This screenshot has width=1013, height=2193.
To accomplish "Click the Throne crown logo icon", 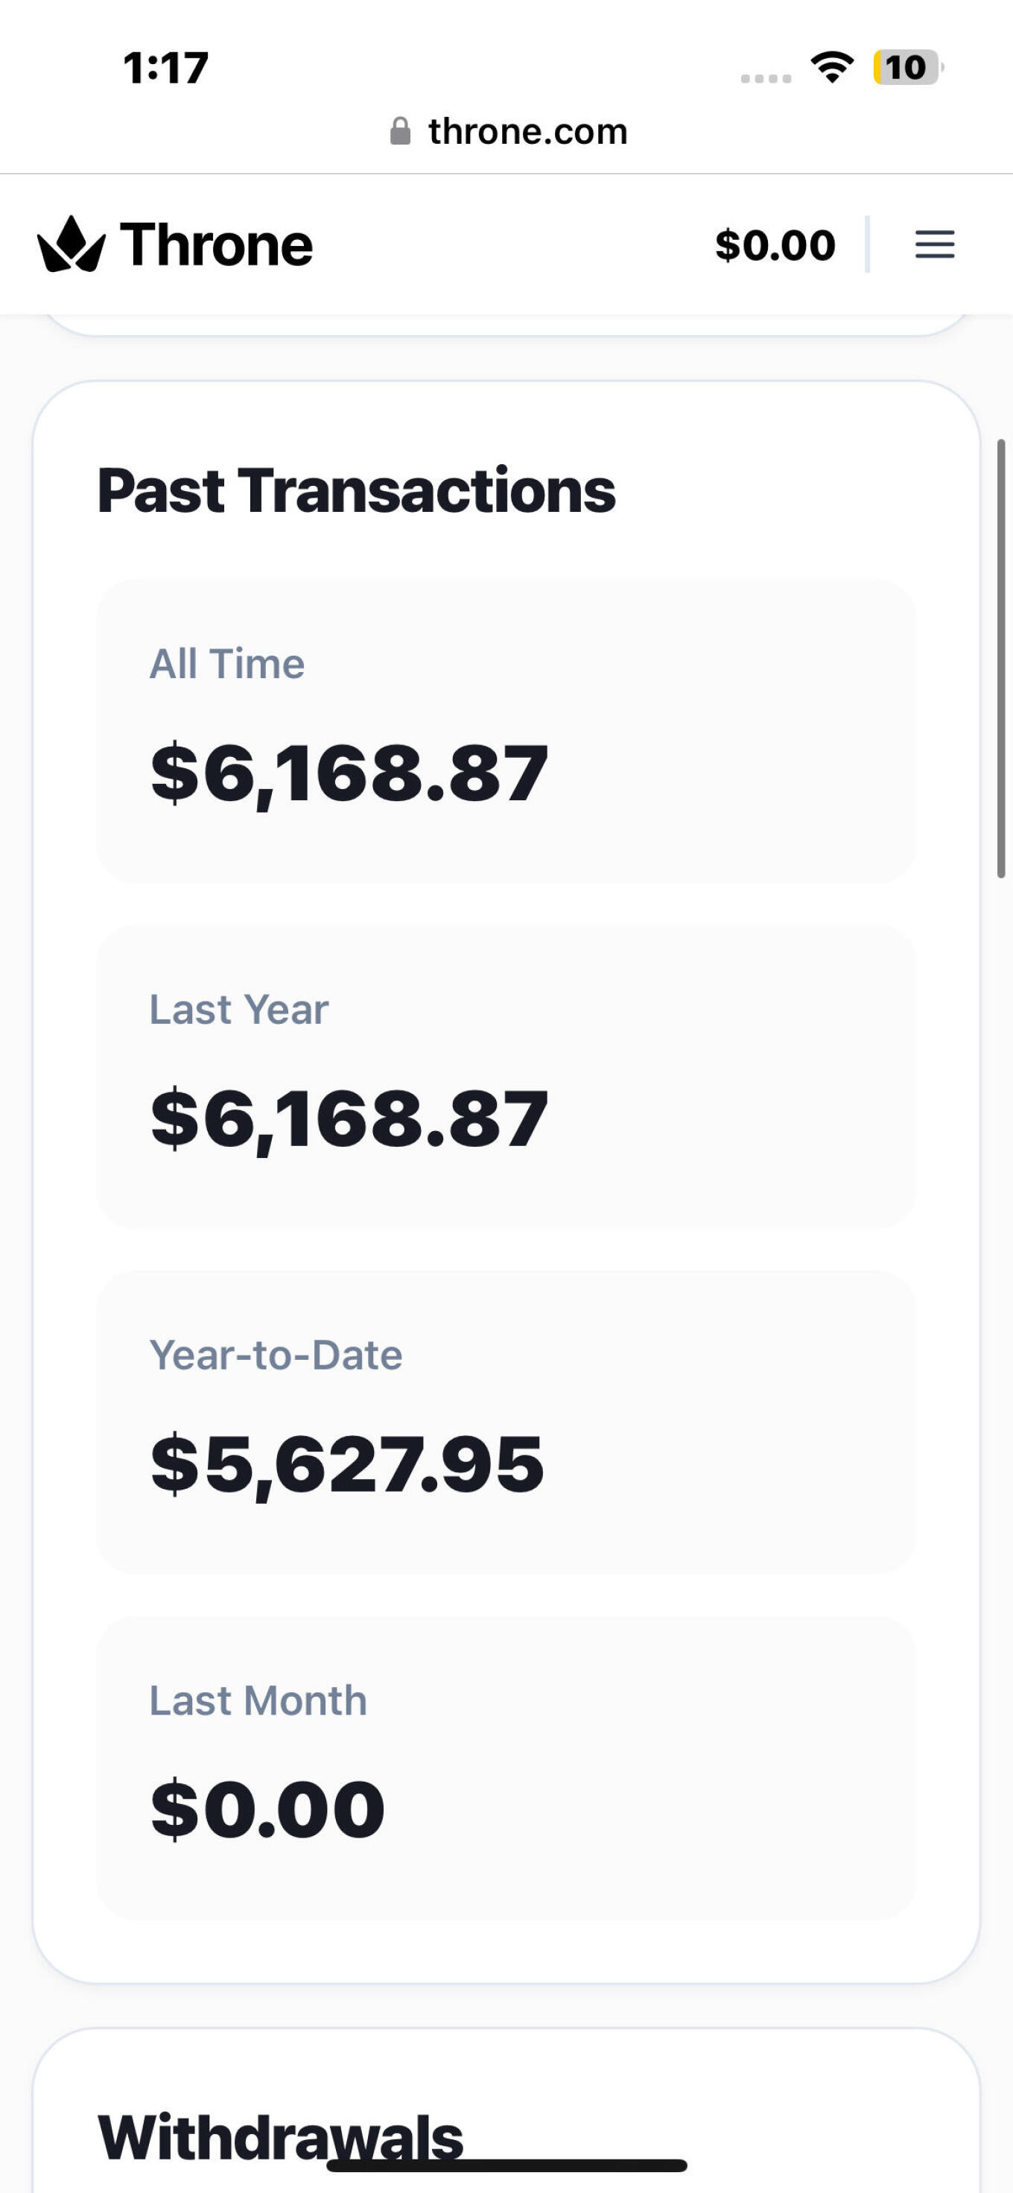I will tap(72, 244).
